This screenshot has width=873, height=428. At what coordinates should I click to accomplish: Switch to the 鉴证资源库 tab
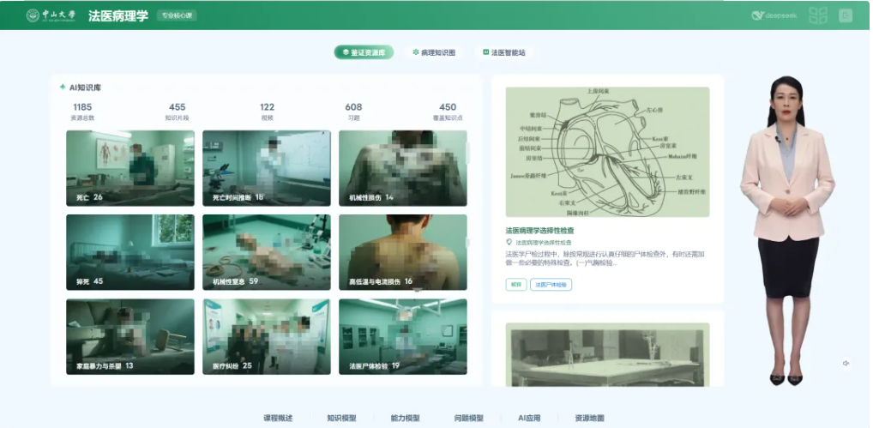pyautogui.click(x=364, y=52)
